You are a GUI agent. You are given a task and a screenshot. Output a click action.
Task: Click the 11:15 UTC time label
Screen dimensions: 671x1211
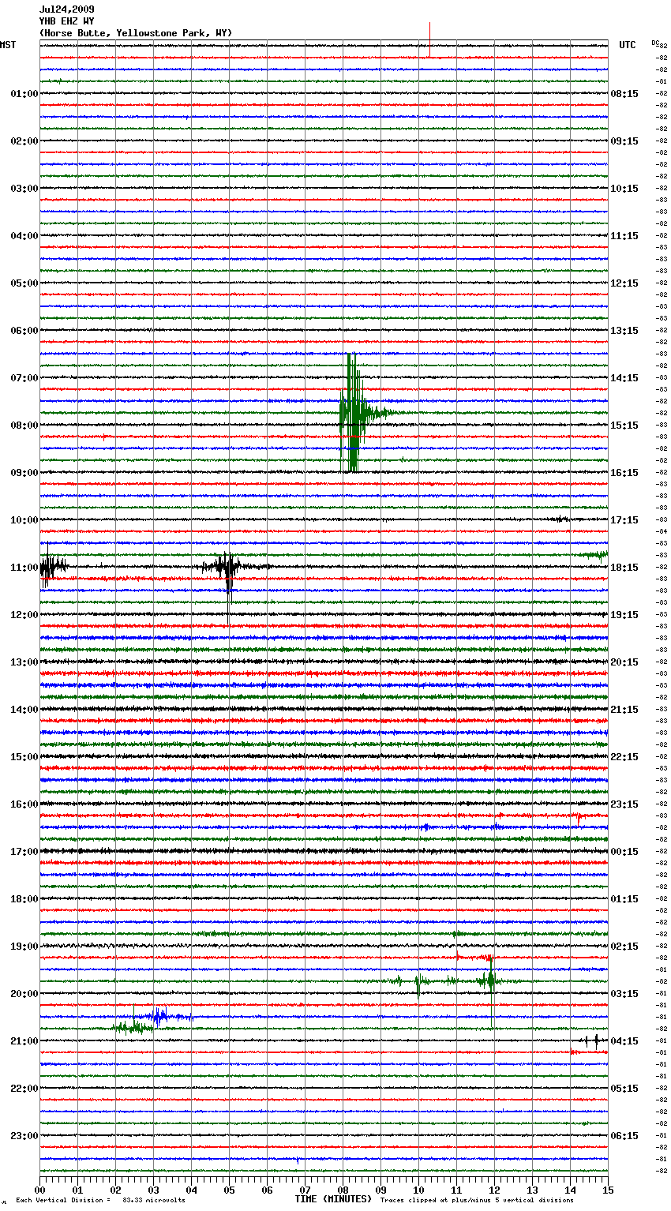click(x=624, y=236)
